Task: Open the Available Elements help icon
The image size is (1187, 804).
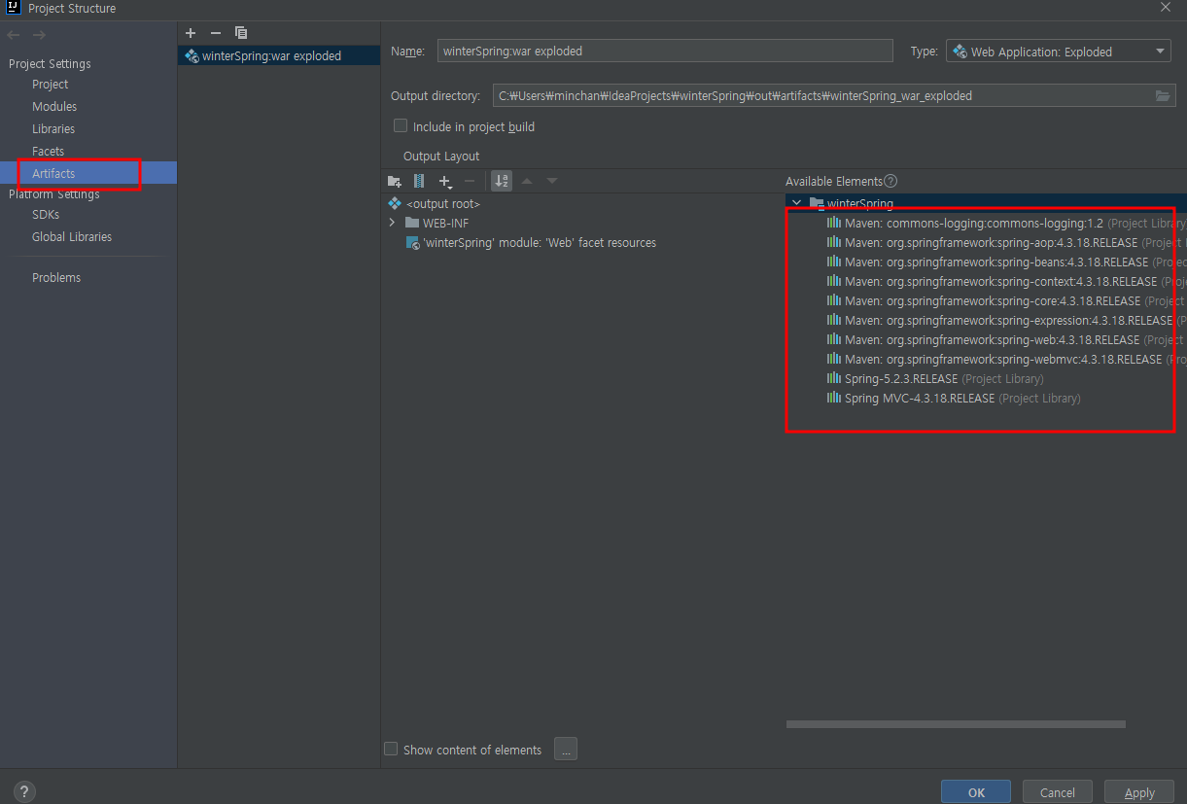Action: tap(890, 181)
